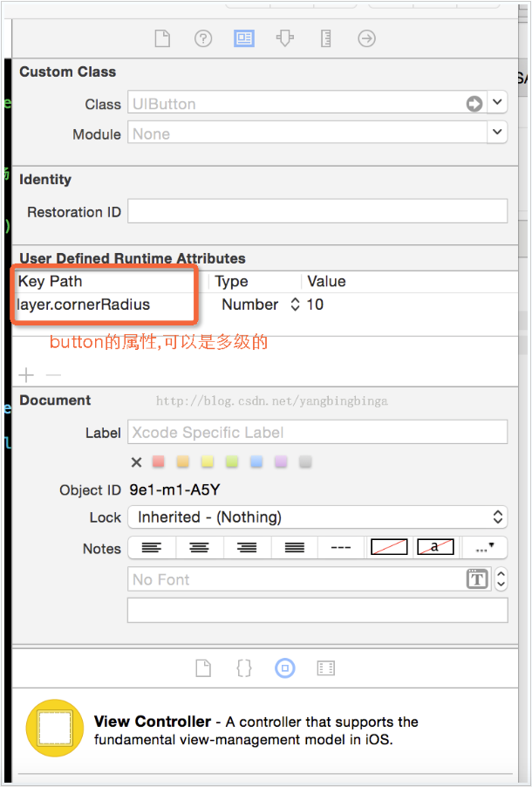Open notes background color well
This screenshot has width=532, height=787.
coord(389,547)
